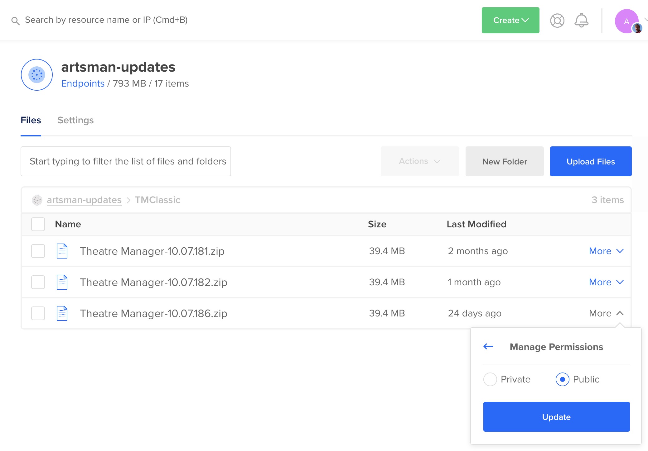Switch to the Files tab

coord(31,120)
